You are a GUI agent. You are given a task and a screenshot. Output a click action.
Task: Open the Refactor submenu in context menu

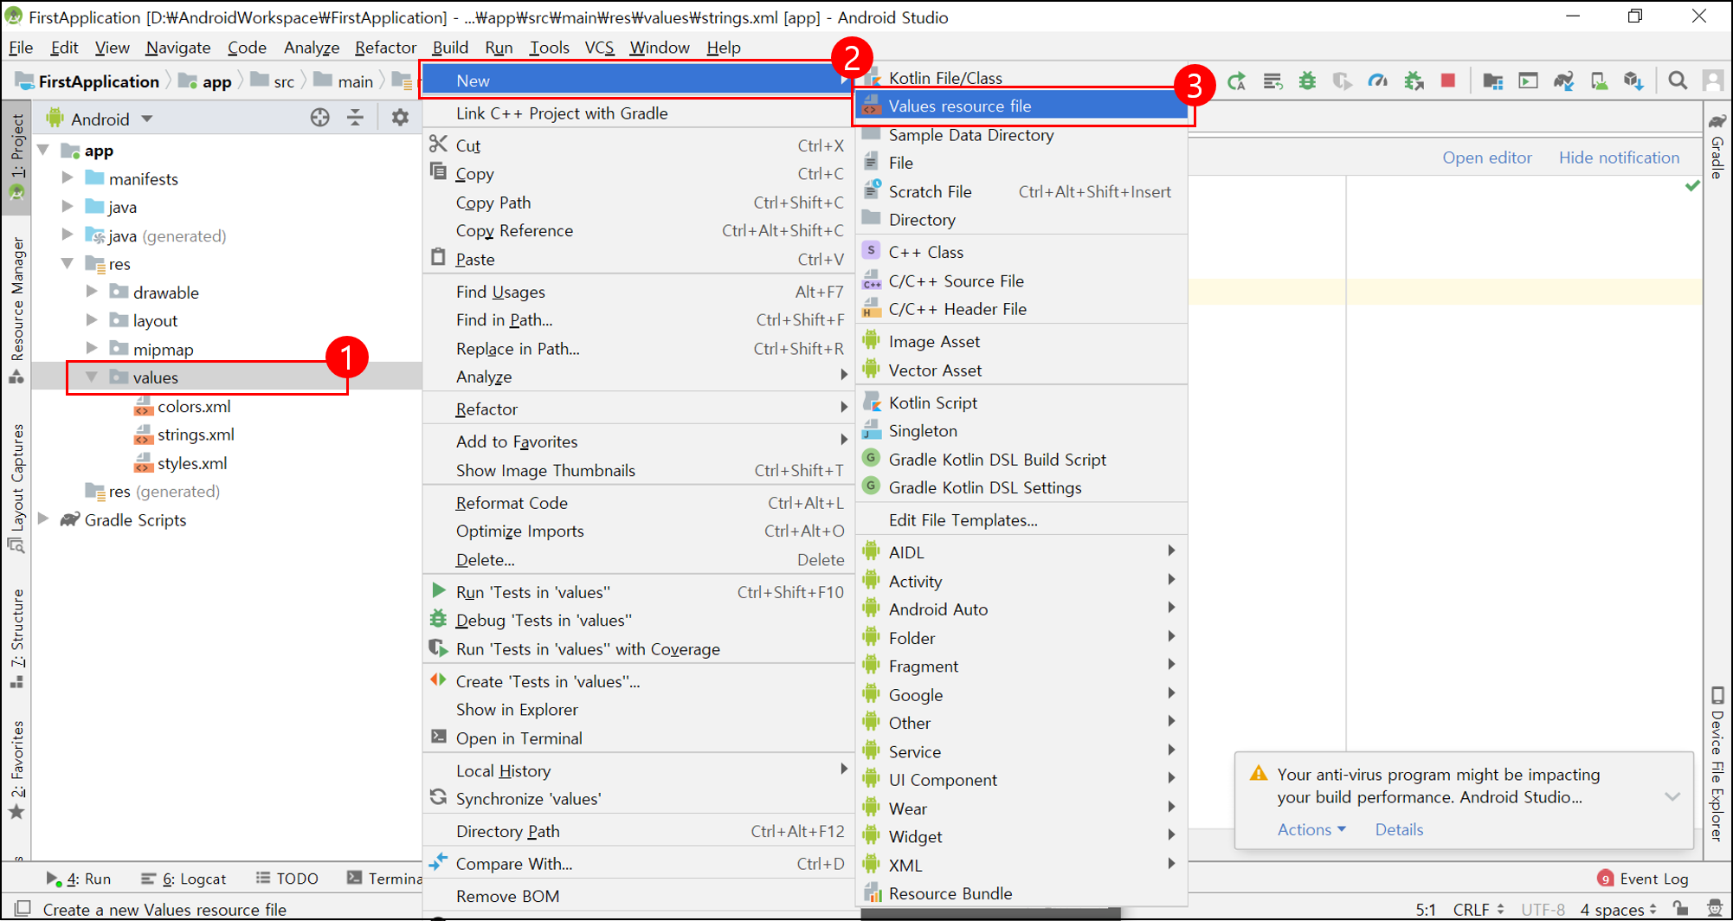coord(638,409)
